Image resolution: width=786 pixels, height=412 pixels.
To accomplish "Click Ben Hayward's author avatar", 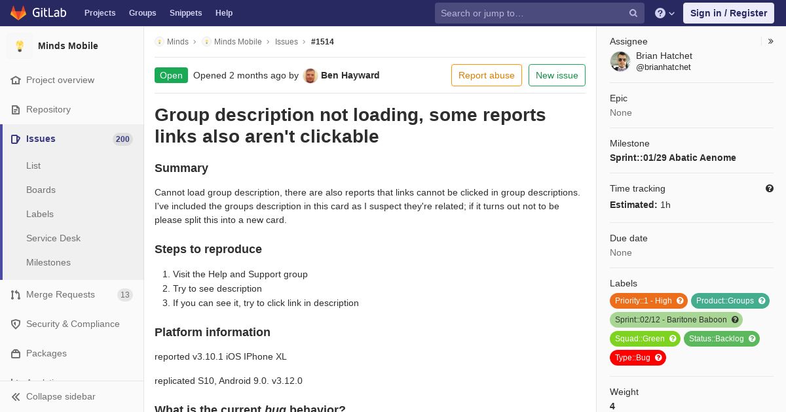I will tap(310, 76).
